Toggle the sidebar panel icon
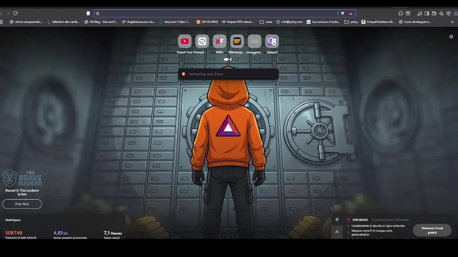 coord(427,13)
